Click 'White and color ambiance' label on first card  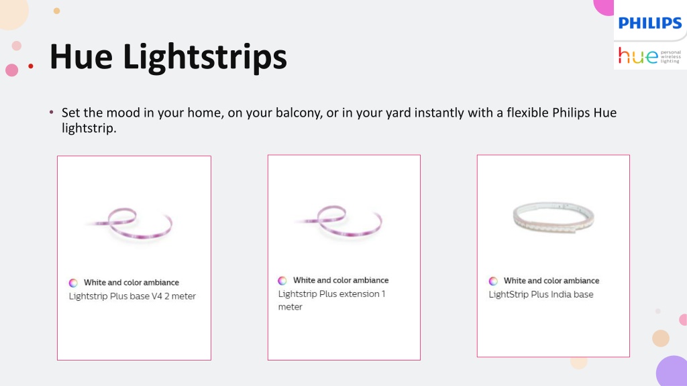[131, 283]
